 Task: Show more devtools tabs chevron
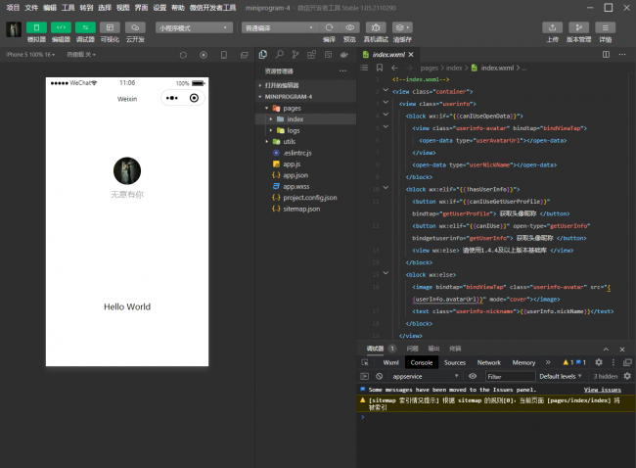(548, 362)
